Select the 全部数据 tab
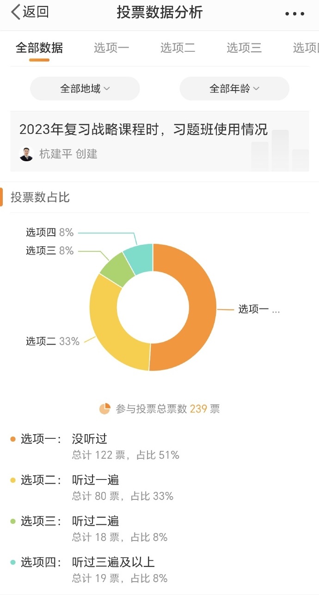 39,48
